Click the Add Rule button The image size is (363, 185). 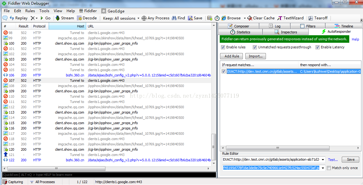tap(232, 56)
